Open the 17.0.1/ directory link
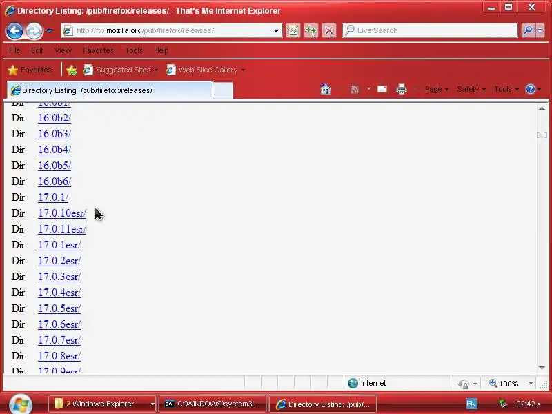Viewport: 552px width, 414px height. pos(53,197)
